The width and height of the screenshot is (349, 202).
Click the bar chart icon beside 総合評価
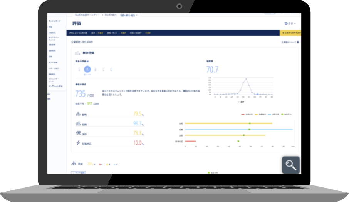tap(78, 53)
